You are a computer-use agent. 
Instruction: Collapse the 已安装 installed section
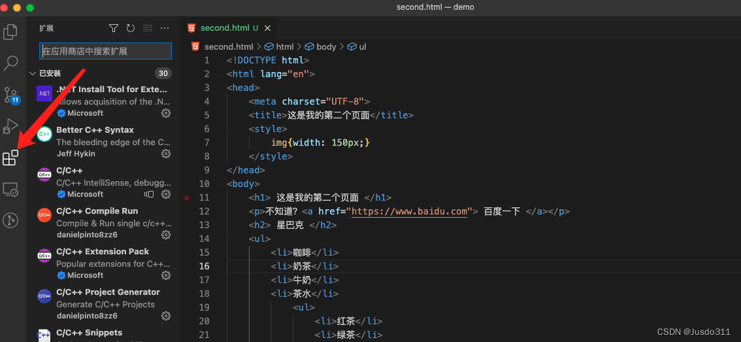click(x=33, y=73)
